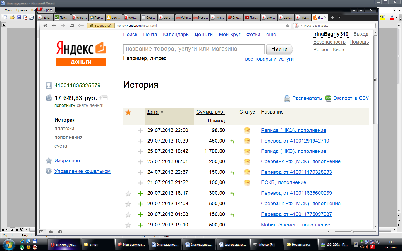Expand Word font color dropdown arrow
The image size is (402, 251).
click(x=396, y=17)
